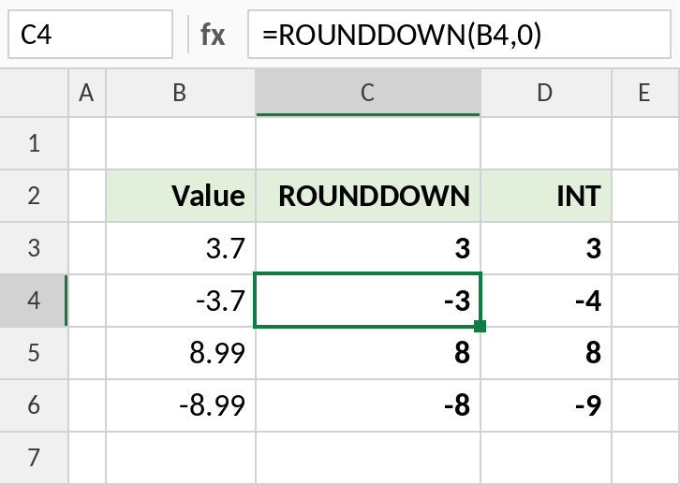Select row 6 header
The height and width of the screenshot is (485, 680).
click(34, 405)
